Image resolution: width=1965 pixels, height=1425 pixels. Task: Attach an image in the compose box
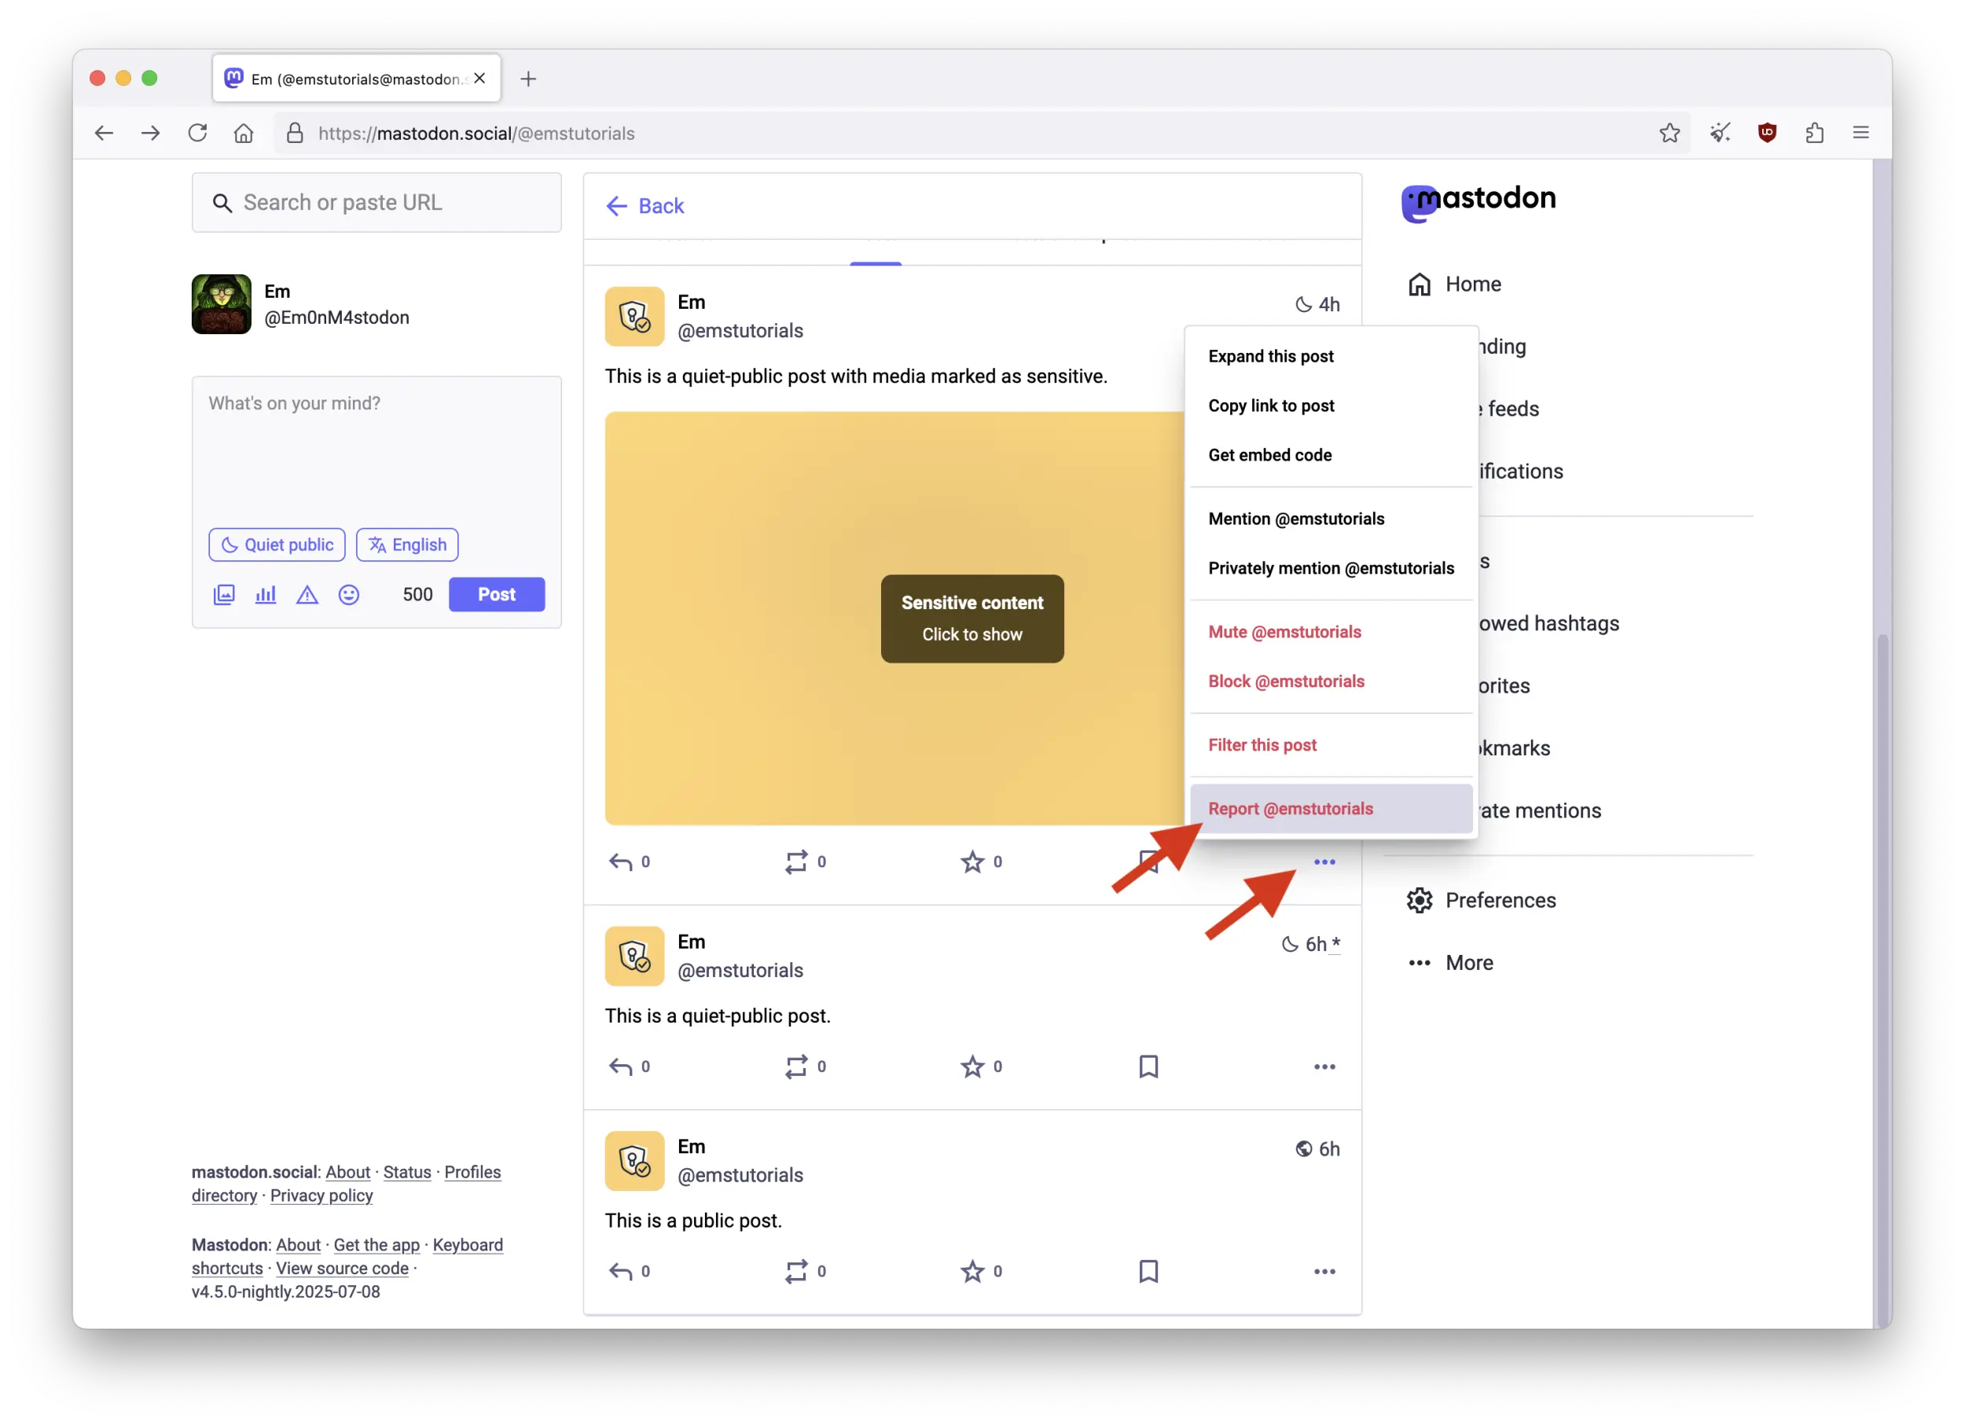[223, 594]
